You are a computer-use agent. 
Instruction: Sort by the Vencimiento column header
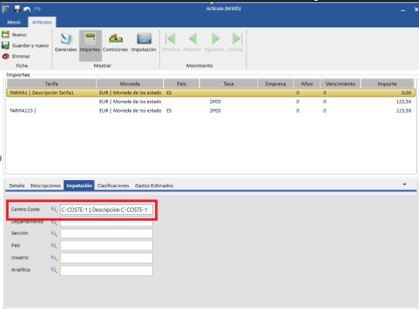[x=340, y=84]
